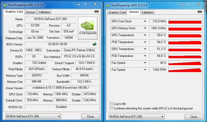Click the Subvendor value Zotac/PC Partner
This screenshot has height=122, width=207.
click(x=79, y=50)
